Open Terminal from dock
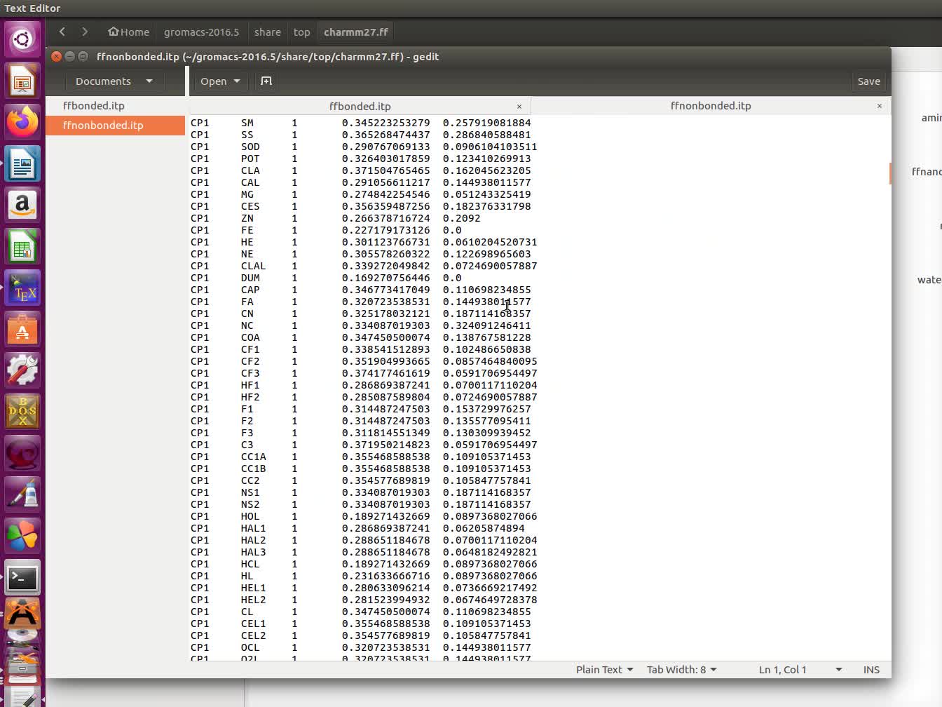Screen dimensions: 942x707 [x=22, y=578]
